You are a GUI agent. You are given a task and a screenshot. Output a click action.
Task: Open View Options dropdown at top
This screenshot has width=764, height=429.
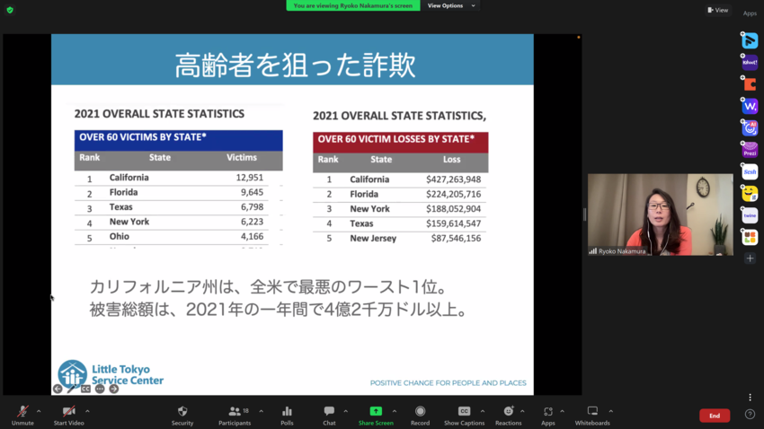point(450,5)
